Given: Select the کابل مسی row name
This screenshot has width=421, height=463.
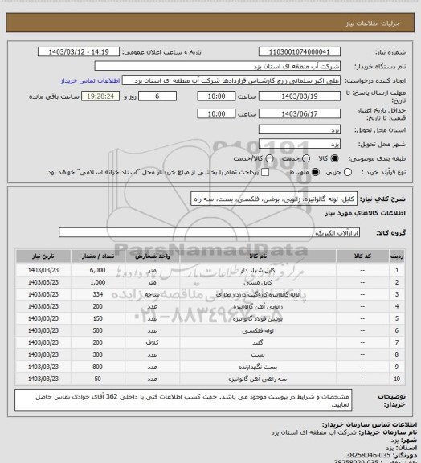Looking at the screenshot, I should (258, 283).
